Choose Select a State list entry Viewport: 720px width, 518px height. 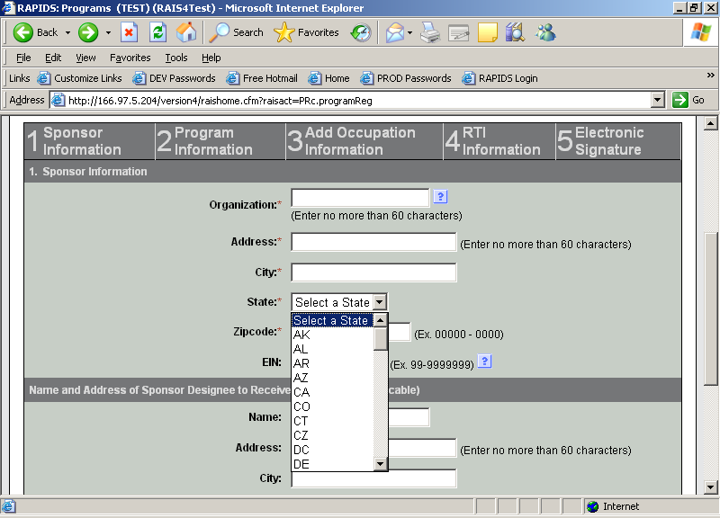333,320
